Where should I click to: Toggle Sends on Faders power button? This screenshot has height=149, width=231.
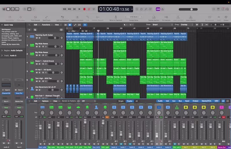[78, 101]
